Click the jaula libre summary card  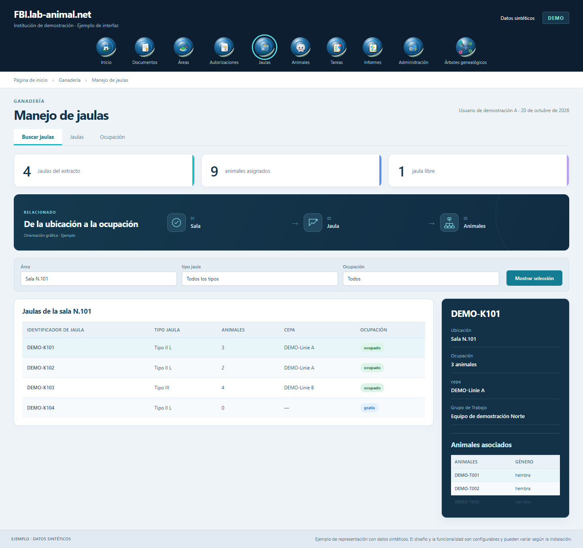(x=479, y=170)
